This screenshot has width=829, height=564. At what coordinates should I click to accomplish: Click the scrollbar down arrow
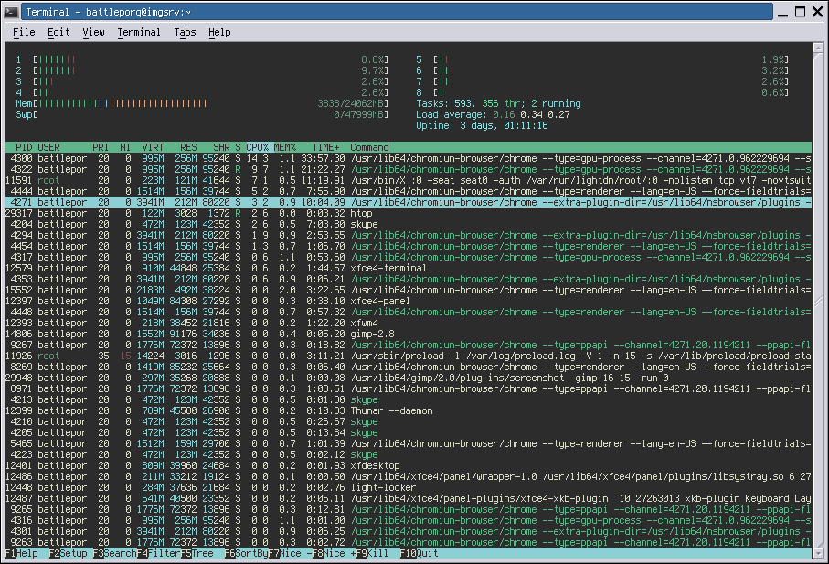818,553
